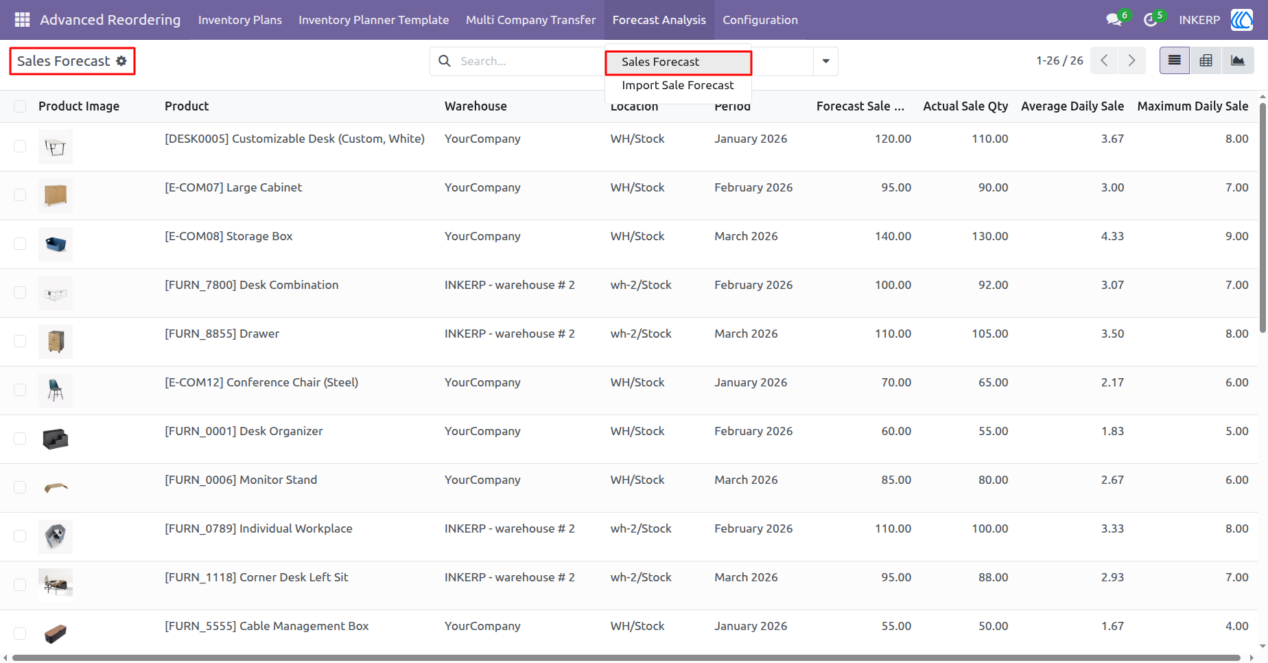Open the Configuration menu
Image resolution: width=1268 pixels, height=663 pixels.
(x=760, y=20)
